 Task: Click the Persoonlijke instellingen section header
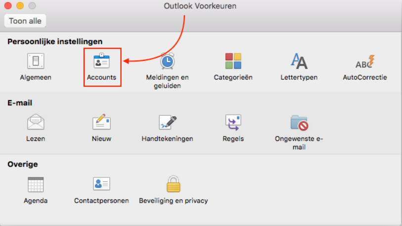click(x=55, y=42)
